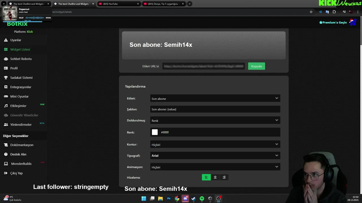Click the Mini Oyunlar gamepad icon

click(6, 96)
